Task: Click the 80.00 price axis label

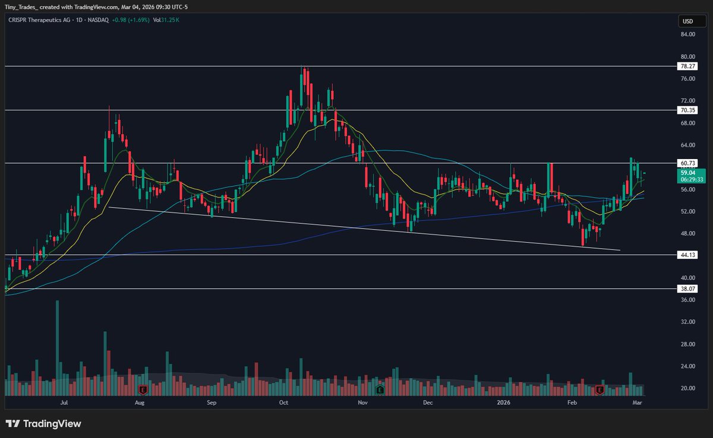Action: pos(688,57)
